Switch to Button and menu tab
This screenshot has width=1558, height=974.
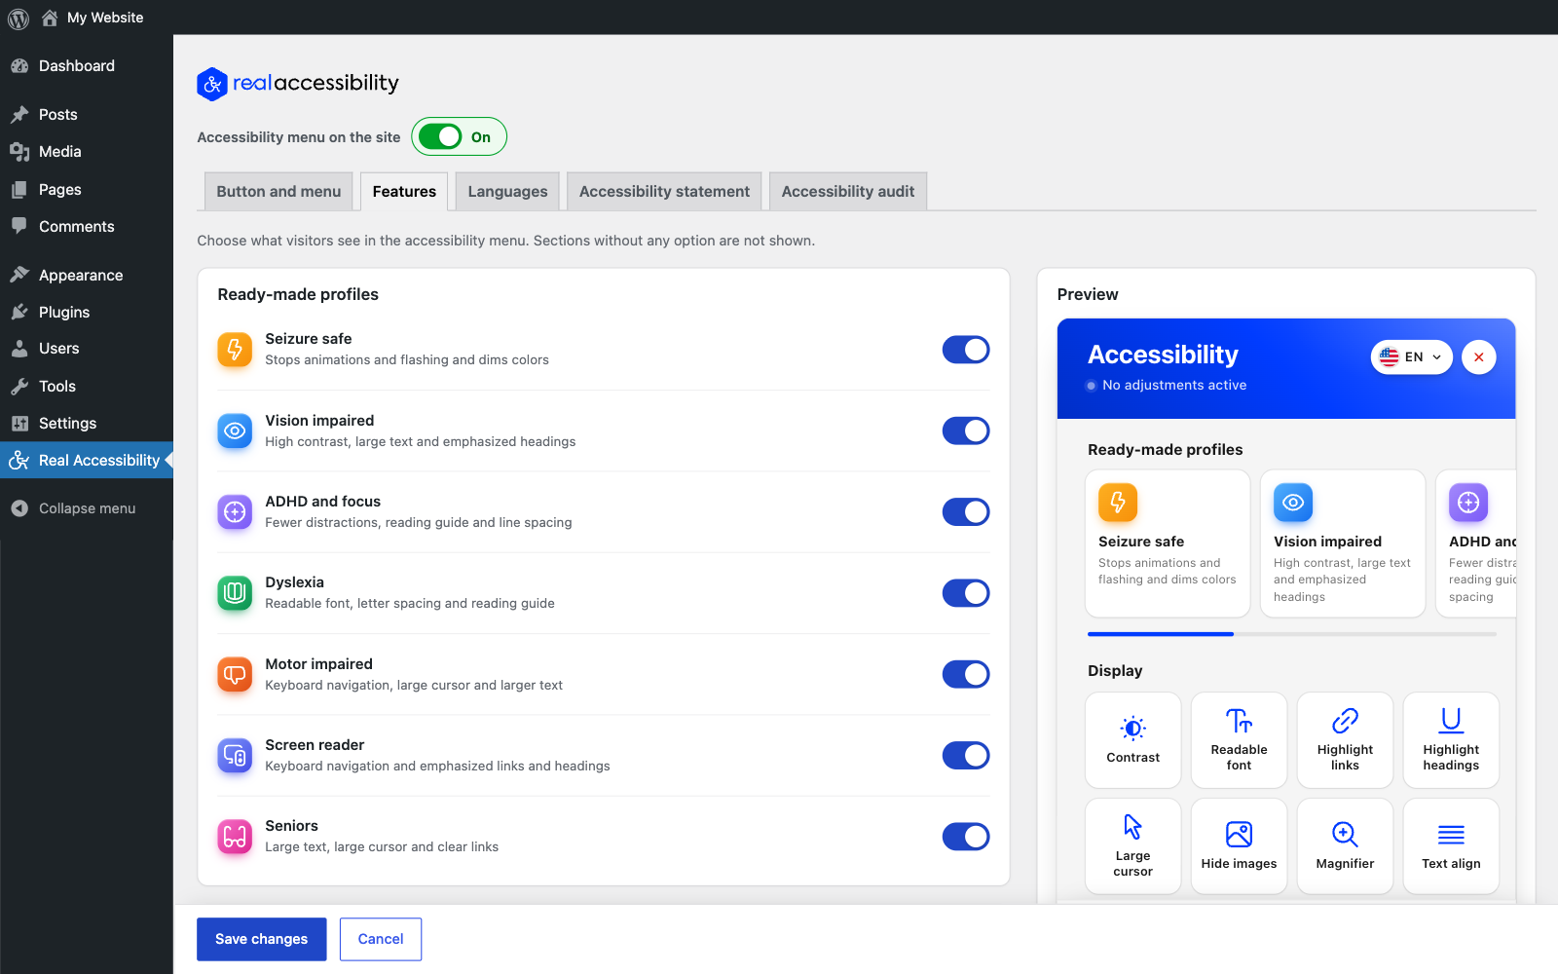[x=278, y=192]
